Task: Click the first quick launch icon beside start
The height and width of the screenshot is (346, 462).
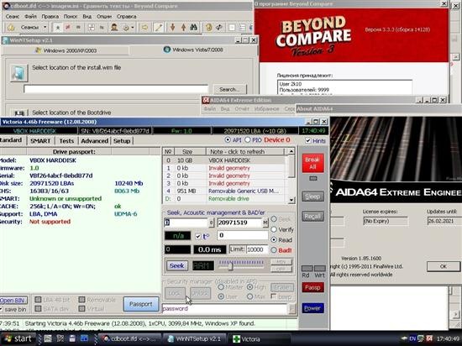Action: point(48,338)
